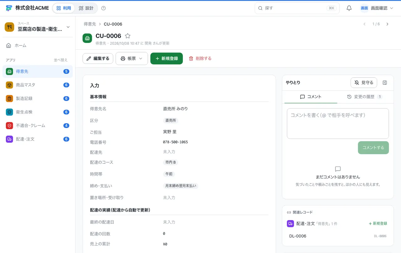Screen dimensions: 401x253
Task: Open 配達・注文 app in sidebar
Action: coord(38,139)
